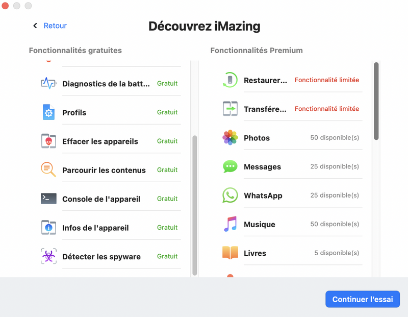408x317 pixels.
Task: Click 25 disponible(s) in the Messages row
Action: click(335, 166)
